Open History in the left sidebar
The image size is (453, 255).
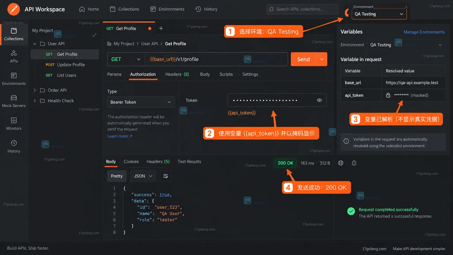[x=14, y=146]
